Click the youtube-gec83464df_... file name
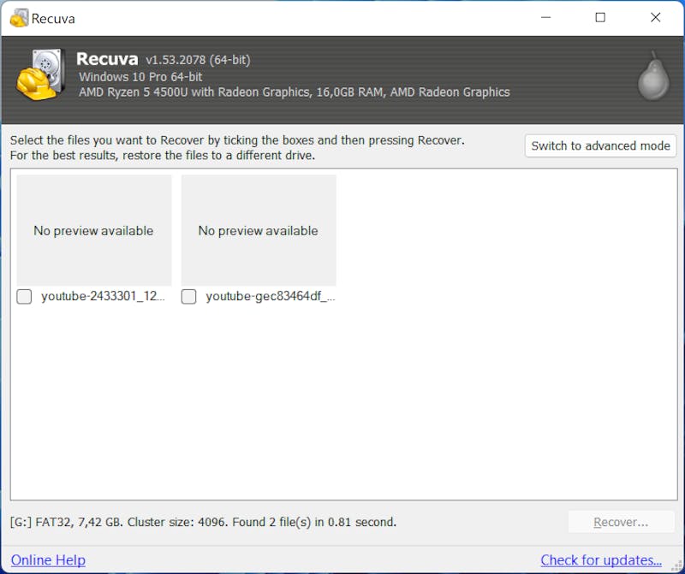 coord(271,296)
